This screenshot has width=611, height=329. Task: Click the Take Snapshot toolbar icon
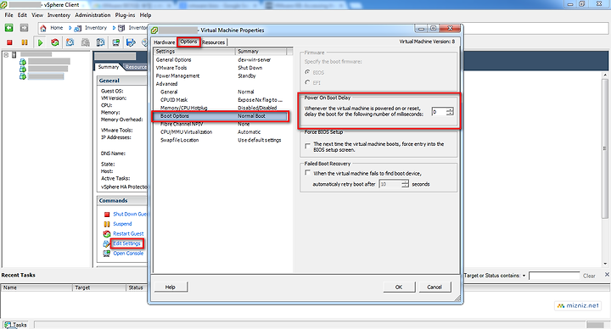[70, 42]
